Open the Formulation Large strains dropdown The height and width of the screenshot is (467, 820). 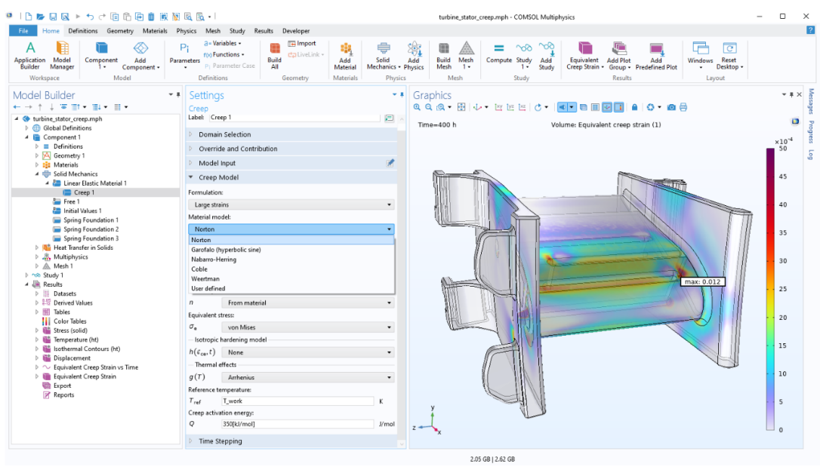coord(291,204)
